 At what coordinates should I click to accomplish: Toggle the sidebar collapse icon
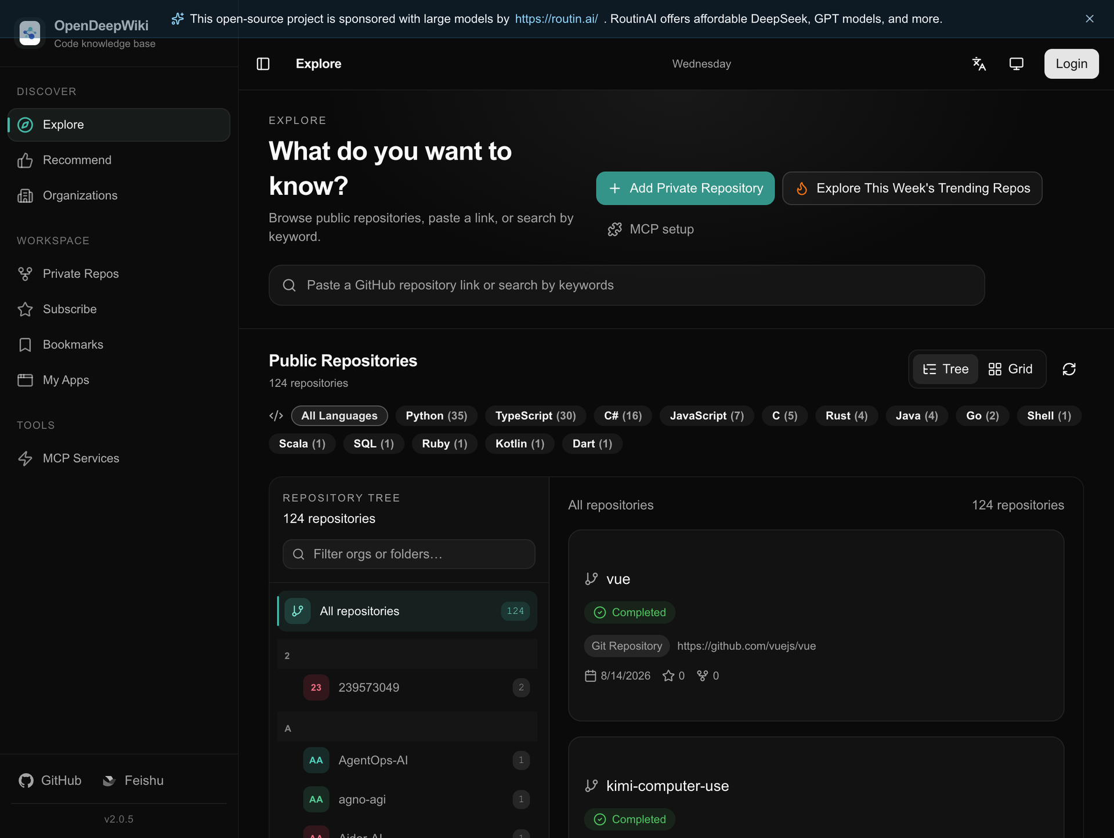click(263, 64)
